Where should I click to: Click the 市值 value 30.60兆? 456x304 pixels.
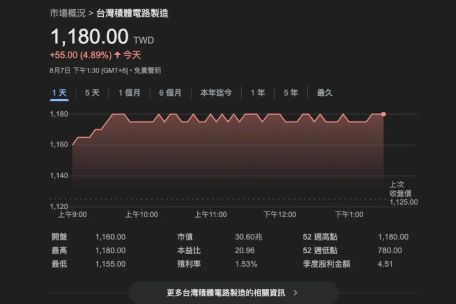[x=248, y=237]
